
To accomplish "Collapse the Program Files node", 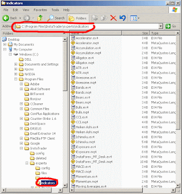I will [16, 79].
